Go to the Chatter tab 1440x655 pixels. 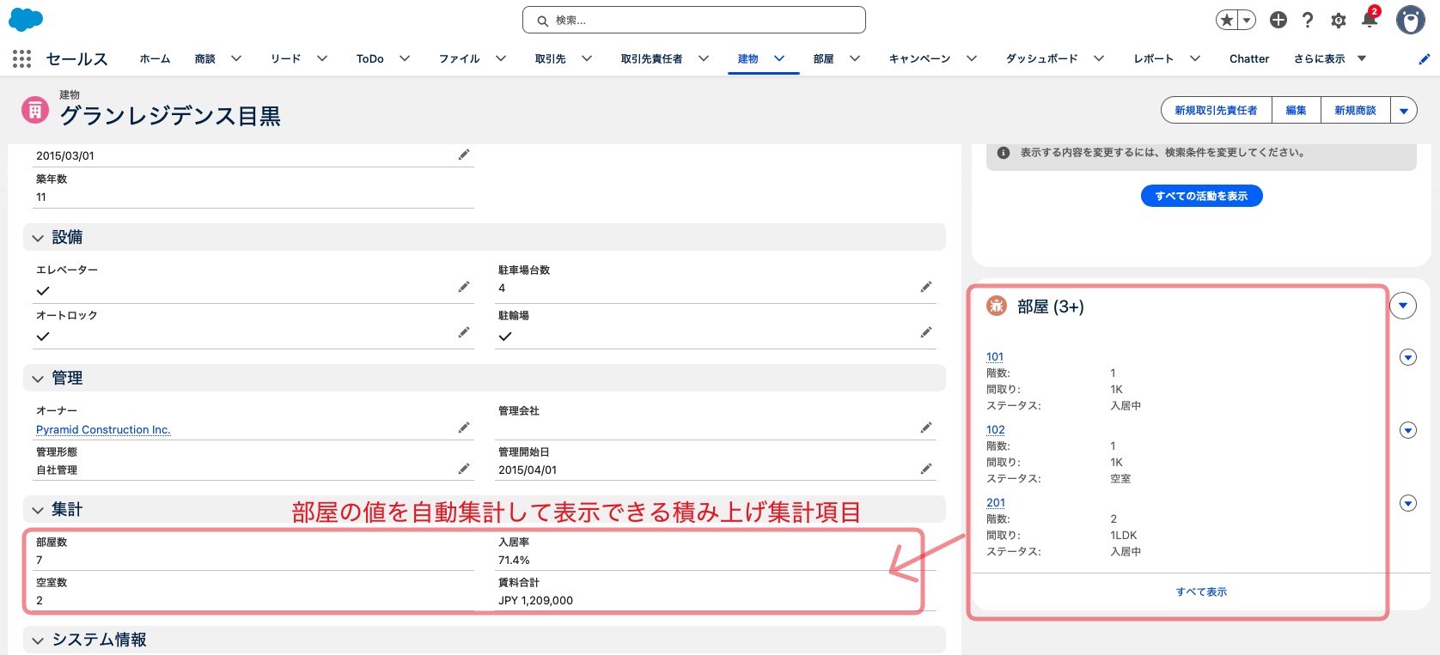pyautogui.click(x=1249, y=58)
